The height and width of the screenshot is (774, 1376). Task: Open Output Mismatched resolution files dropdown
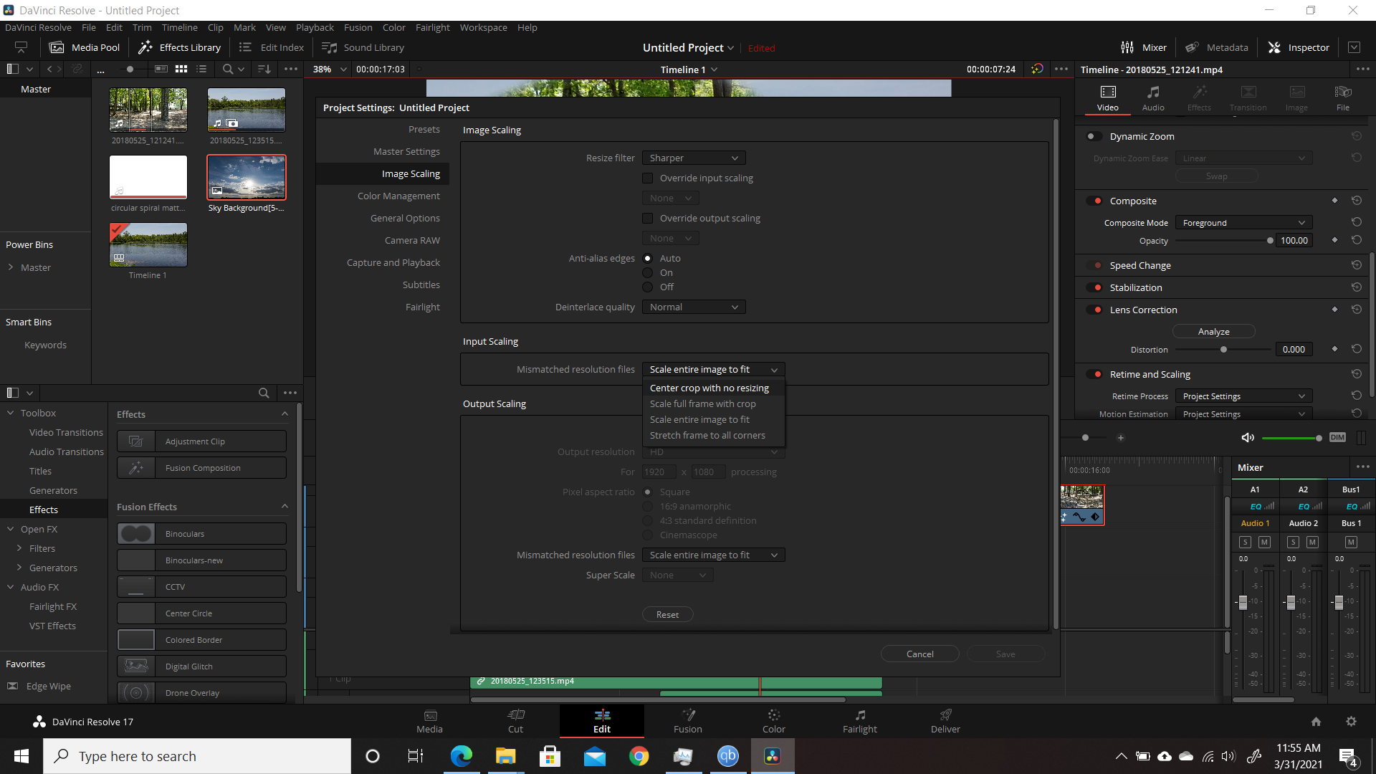click(714, 555)
